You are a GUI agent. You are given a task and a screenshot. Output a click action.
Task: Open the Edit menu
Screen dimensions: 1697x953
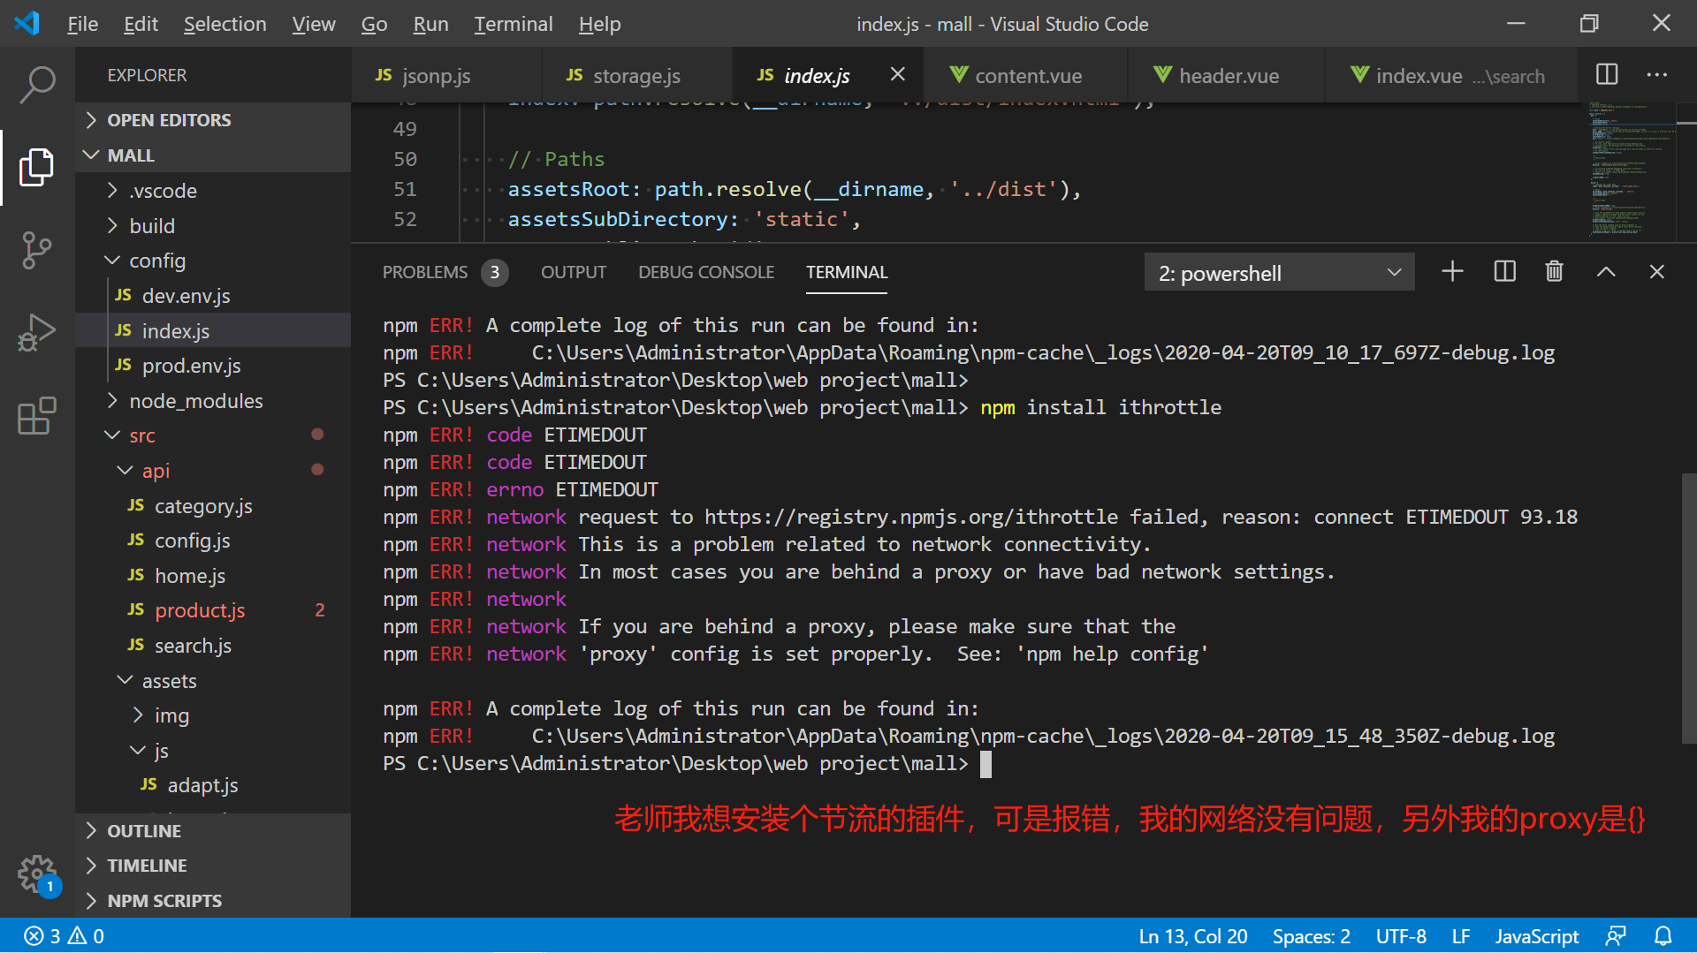pos(141,24)
